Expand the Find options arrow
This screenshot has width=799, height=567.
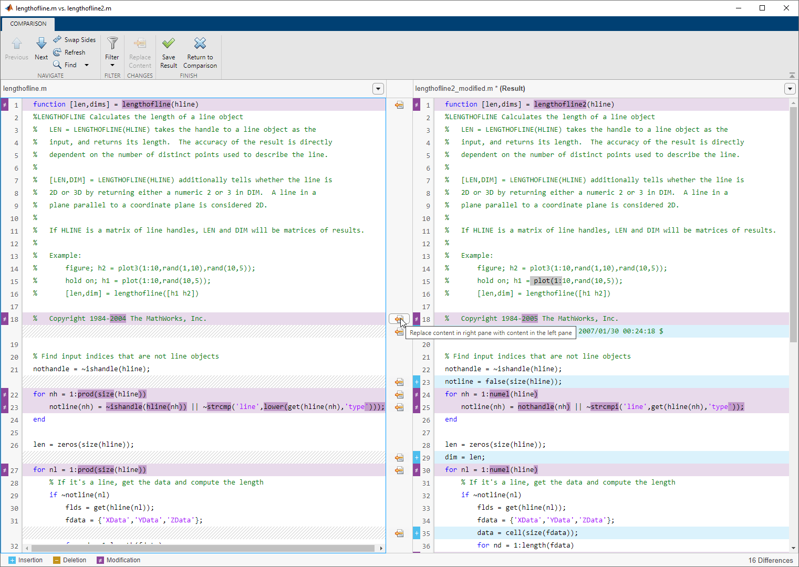pos(87,65)
